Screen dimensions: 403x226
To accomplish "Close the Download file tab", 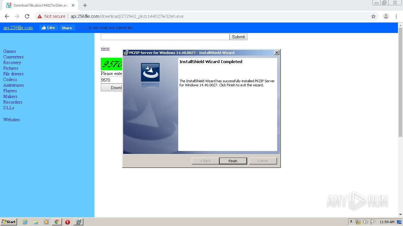I will [73, 5].
